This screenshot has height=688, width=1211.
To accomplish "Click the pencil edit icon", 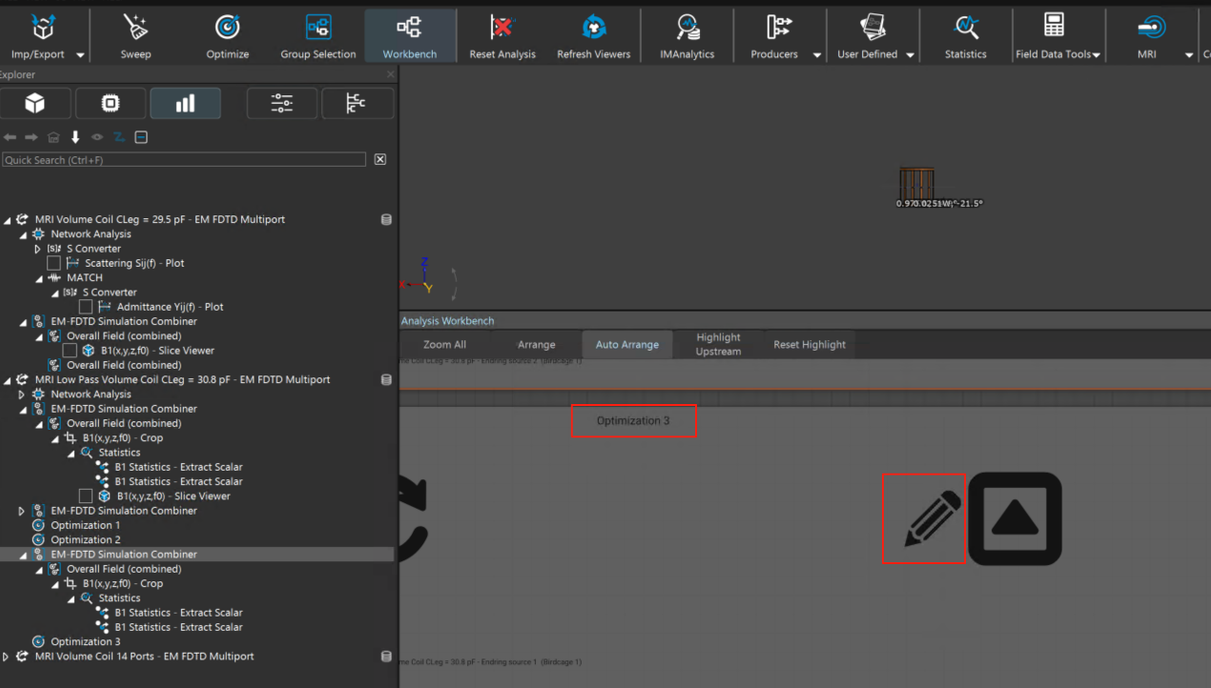I will pos(923,518).
